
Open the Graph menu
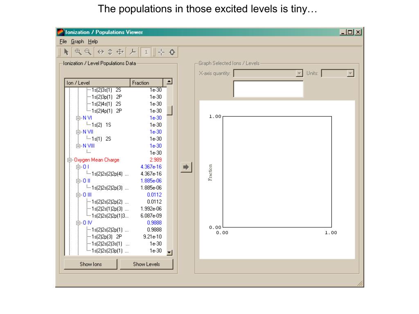pyautogui.click(x=77, y=41)
